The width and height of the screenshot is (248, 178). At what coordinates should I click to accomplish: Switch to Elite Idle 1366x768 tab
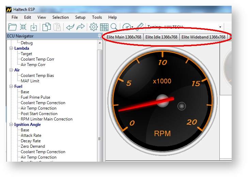[x=161, y=37]
